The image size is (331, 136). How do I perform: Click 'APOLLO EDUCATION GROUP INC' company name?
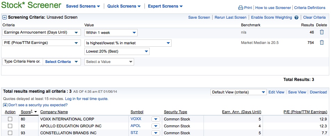click(x=71, y=126)
